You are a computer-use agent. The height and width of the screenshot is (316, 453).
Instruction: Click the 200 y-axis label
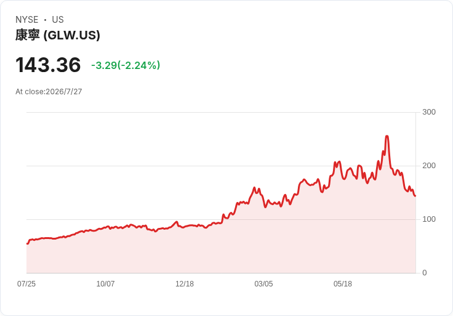click(x=429, y=166)
